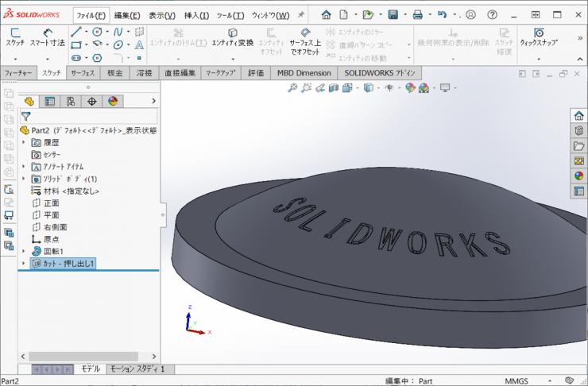Open the ConfigurationManager tab
This screenshot has width=588, height=386.
point(71,101)
